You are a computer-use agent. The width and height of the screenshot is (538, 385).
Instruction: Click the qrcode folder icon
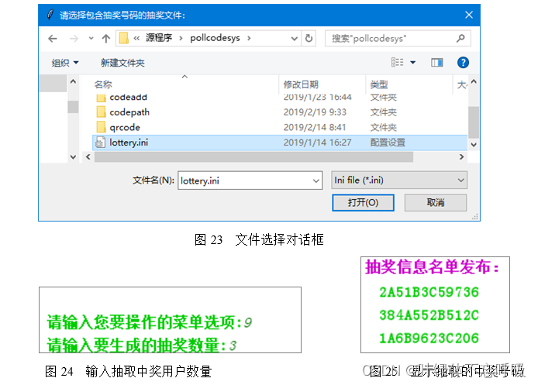[102, 127]
